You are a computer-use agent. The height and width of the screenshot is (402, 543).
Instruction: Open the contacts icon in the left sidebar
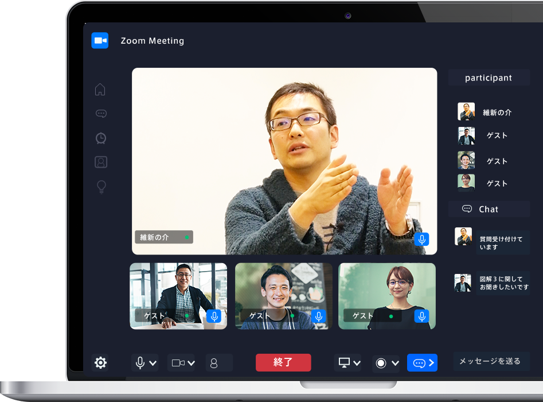(x=101, y=162)
